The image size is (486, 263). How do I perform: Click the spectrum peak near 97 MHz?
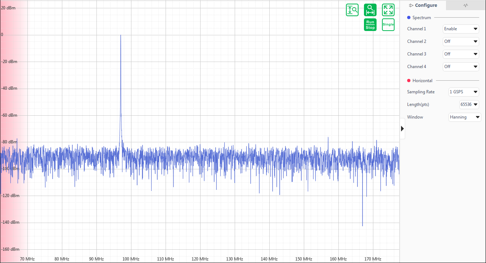coord(121,35)
